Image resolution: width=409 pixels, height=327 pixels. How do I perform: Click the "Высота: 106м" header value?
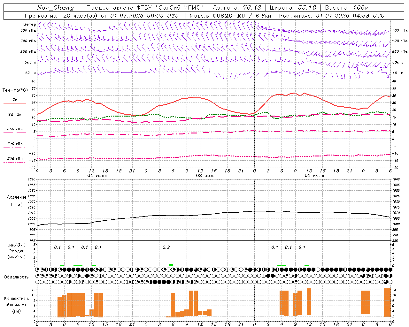click(x=347, y=8)
